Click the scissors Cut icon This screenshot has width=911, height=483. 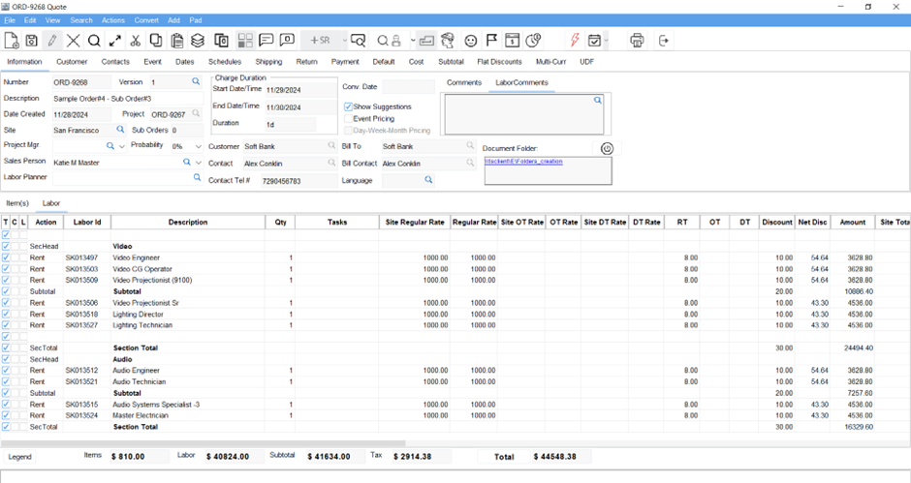(135, 41)
